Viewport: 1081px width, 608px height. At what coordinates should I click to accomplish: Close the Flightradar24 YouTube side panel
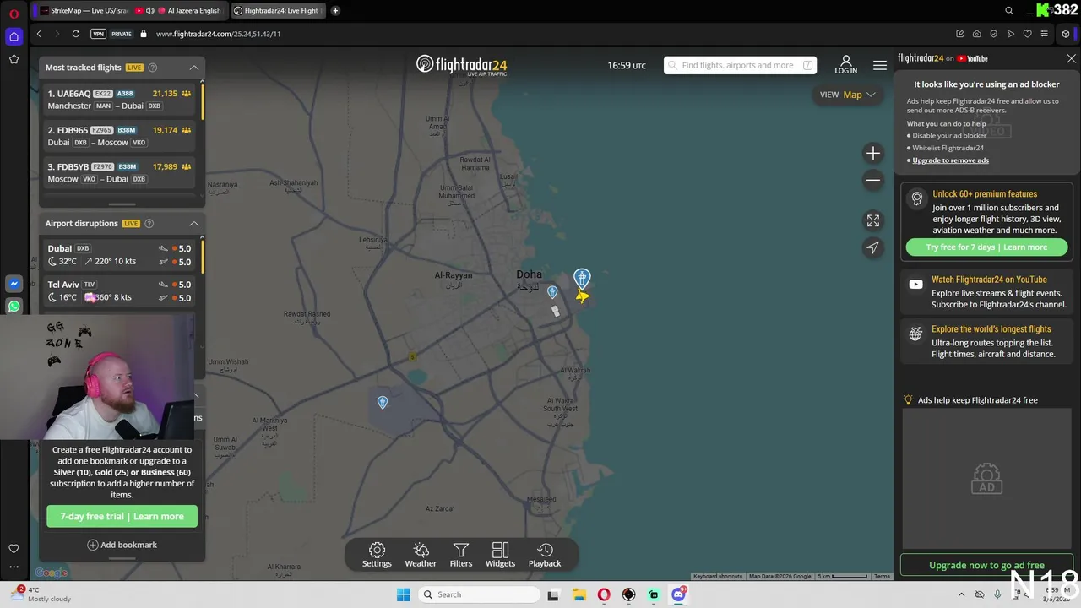click(1071, 59)
